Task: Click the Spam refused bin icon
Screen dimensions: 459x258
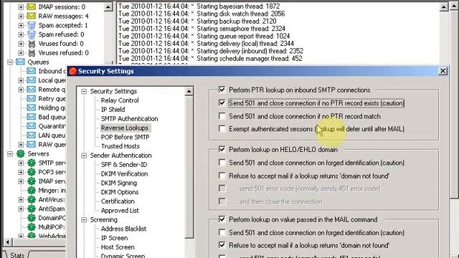Action: tap(32, 34)
